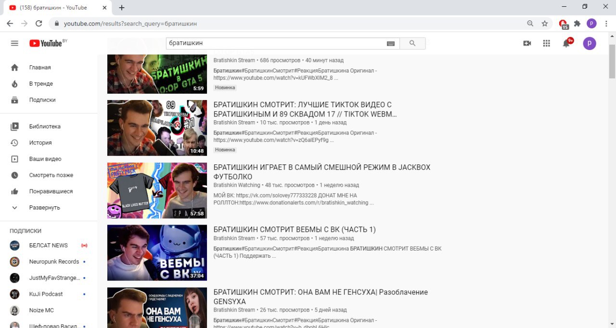Open the Chrome profile avatar in toolbar

(x=591, y=23)
